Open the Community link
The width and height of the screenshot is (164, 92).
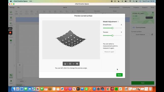click(x=126, y=7)
